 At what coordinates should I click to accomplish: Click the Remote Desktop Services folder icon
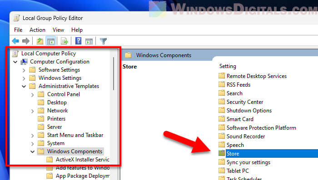click(x=222, y=76)
